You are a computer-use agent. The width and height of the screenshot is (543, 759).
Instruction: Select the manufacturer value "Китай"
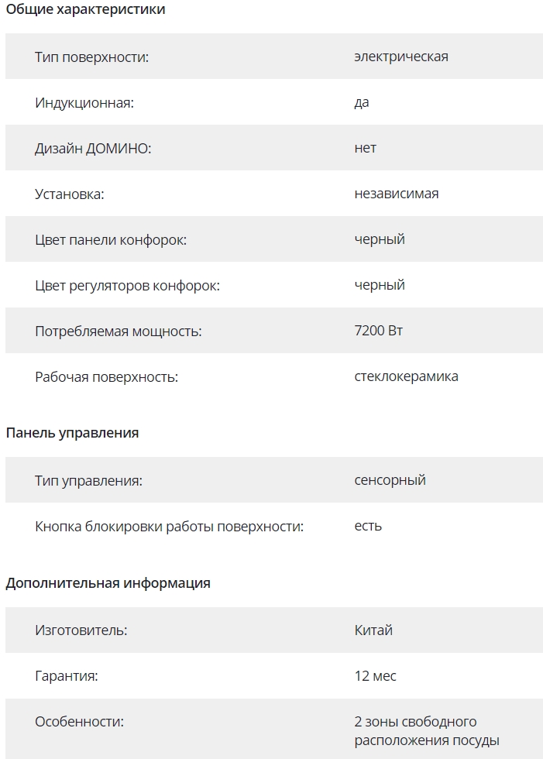coord(373,630)
